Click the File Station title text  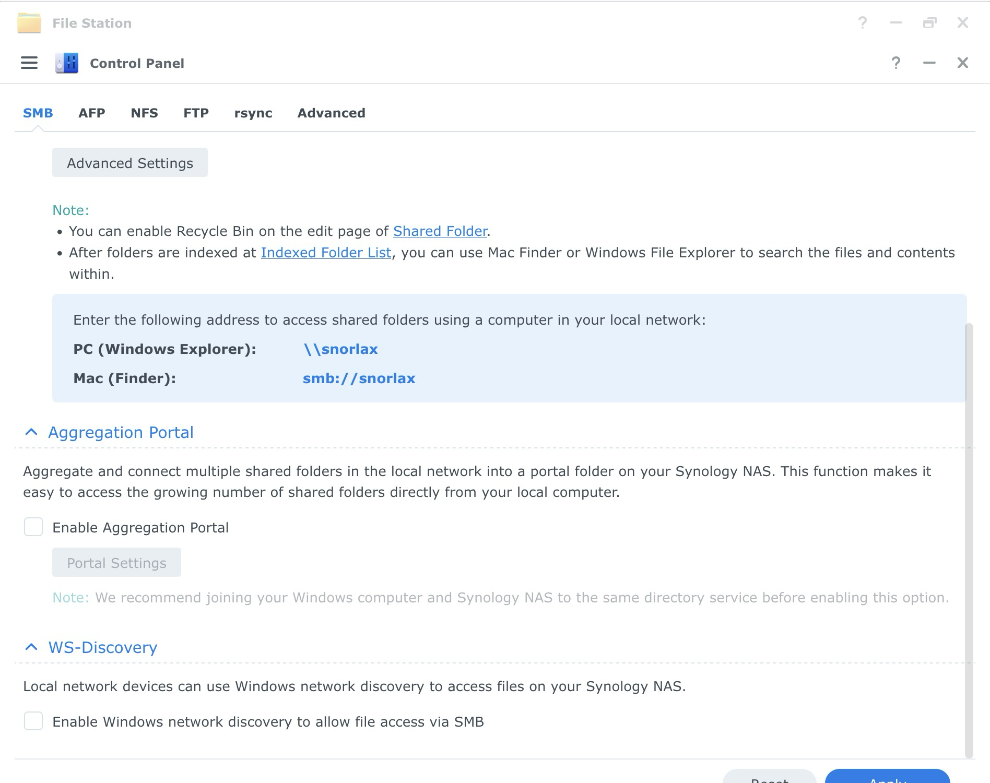coord(92,23)
